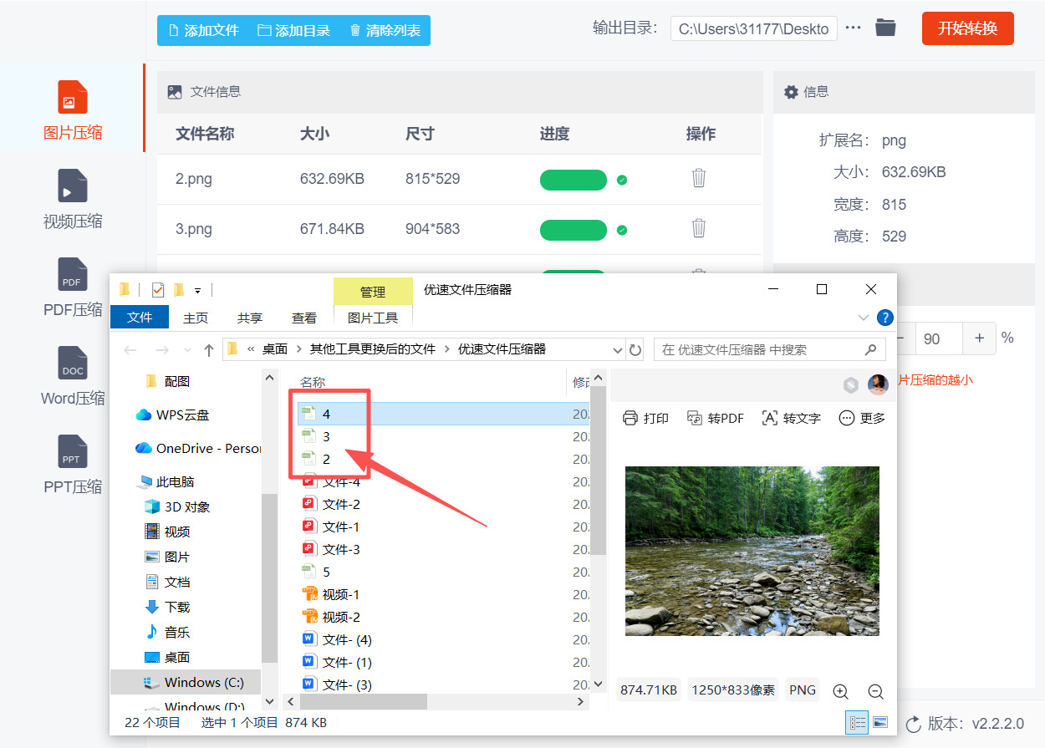
Task: Expand the Explorer ribbon chevron
Action: pyautogui.click(x=864, y=318)
